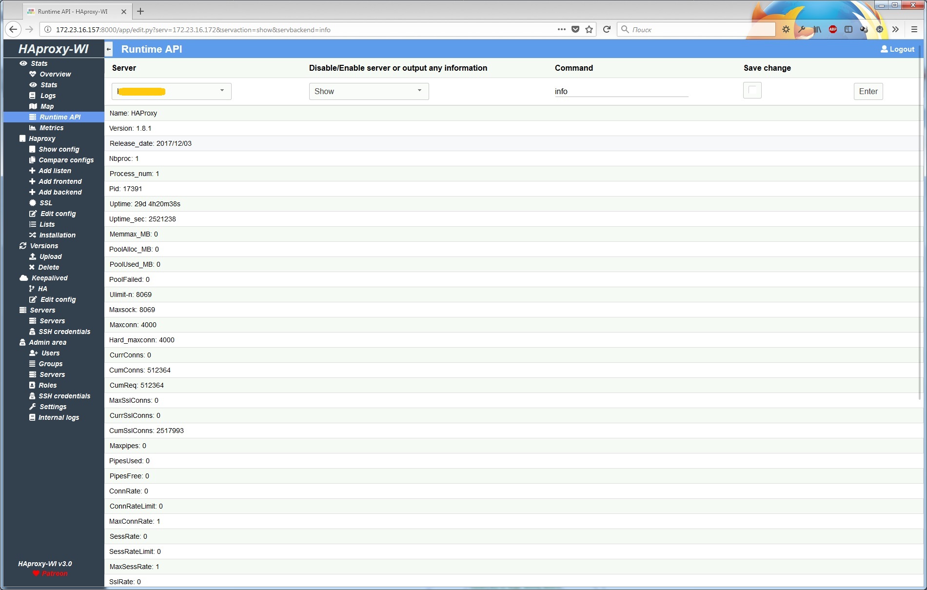Click the Overview heartbeat icon in sidebar
This screenshot has width=927, height=590.
coord(33,74)
